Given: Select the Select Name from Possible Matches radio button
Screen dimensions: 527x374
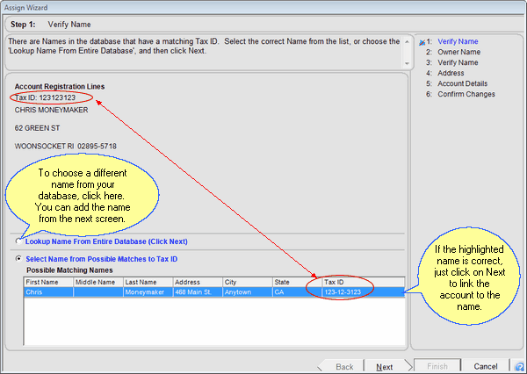Looking at the screenshot, I should (19, 259).
